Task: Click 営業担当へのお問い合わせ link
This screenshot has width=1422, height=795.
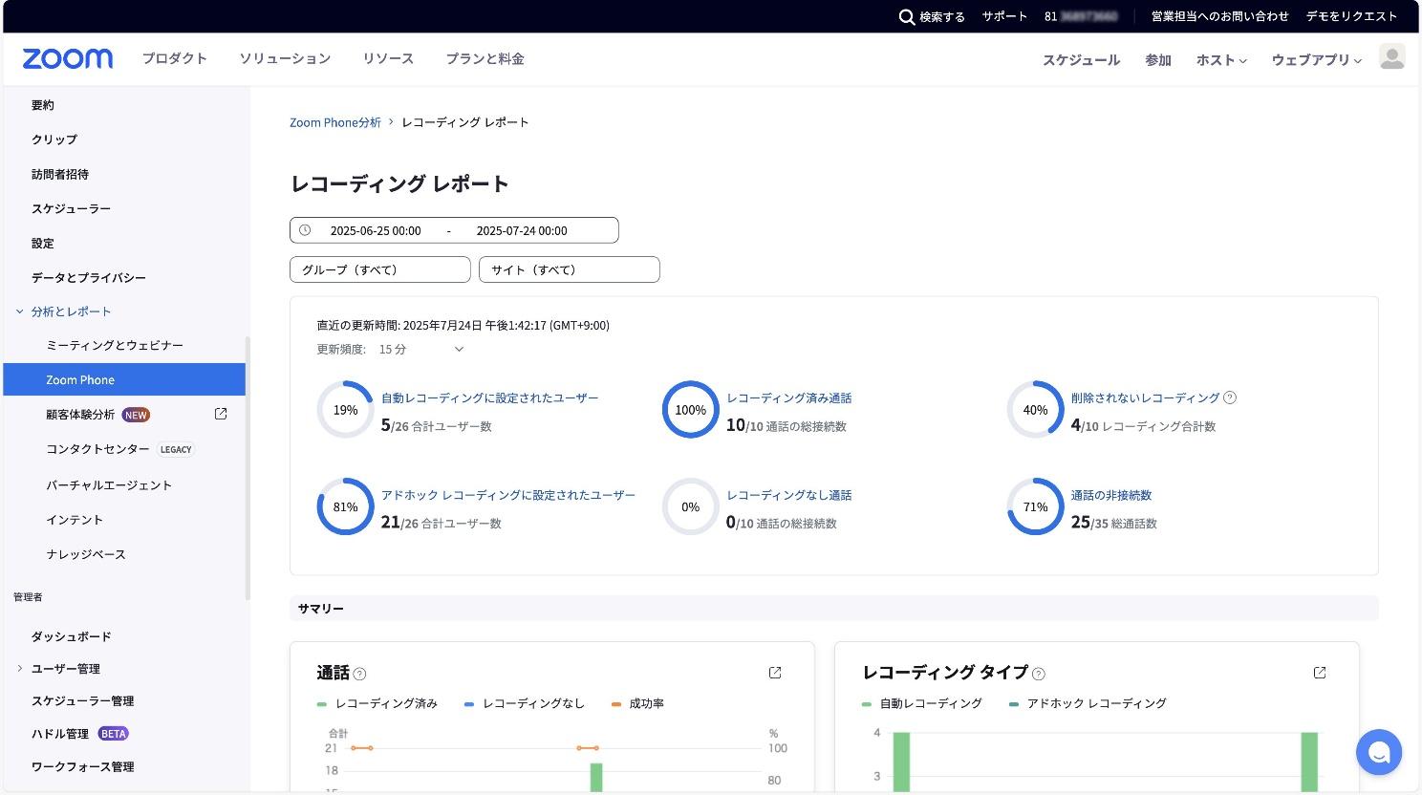Action: click(x=1219, y=16)
